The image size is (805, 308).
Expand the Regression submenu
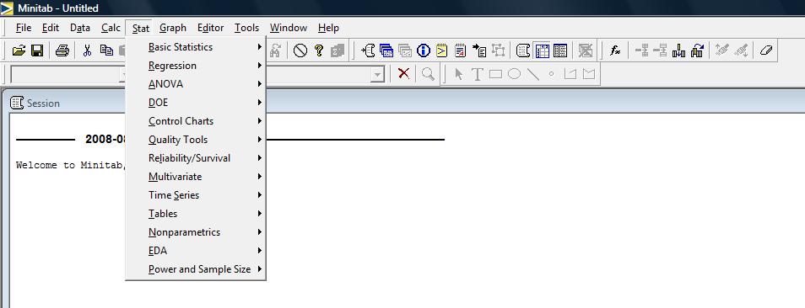tap(196, 66)
